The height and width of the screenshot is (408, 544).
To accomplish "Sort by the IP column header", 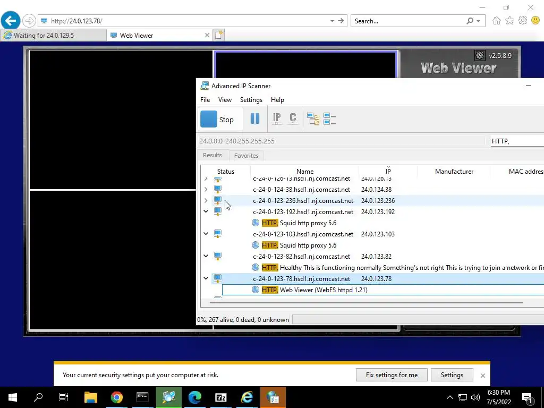I will click(388, 172).
